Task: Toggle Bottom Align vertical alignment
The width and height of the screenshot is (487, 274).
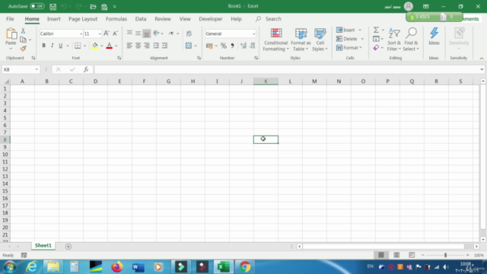Action: (147, 33)
